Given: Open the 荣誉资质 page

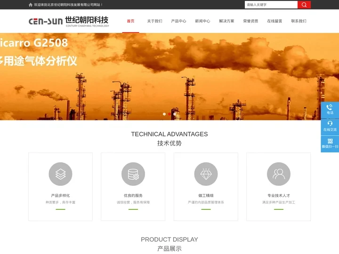Looking at the screenshot, I should coord(250,21).
